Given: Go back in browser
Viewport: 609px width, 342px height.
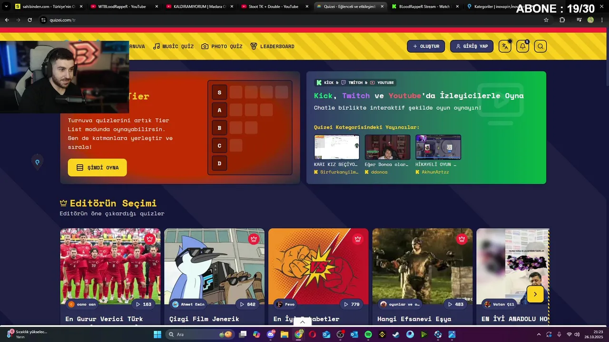Looking at the screenshot, I should click(7, 20).
